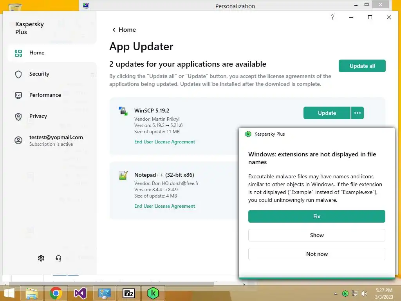Click "Size of update: 4 MB" text
This screenshot has height=301, width=401.
pyautogui.click(x=155, y=196)
